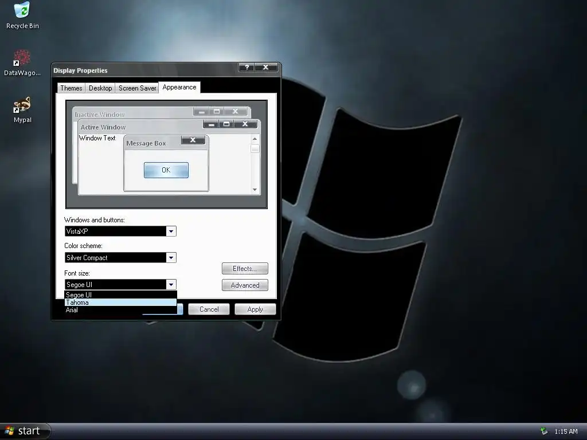Switch to the Screen Saver tab
Screen dimensions: 587x440
pyautogui.click(x=137, y=88)
